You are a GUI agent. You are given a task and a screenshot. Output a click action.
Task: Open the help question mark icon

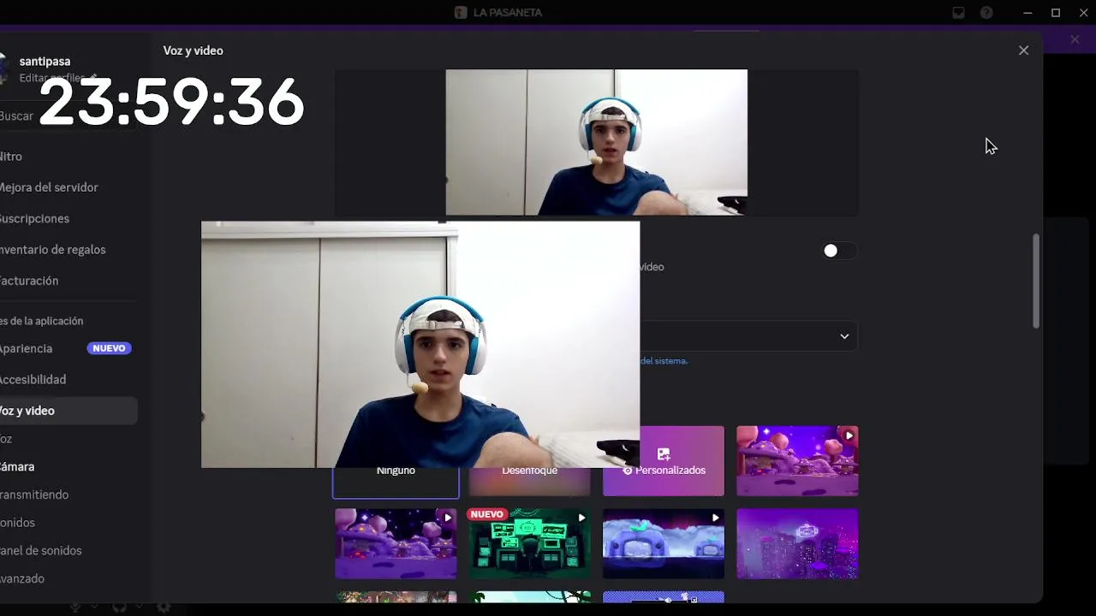click(986, 13)
